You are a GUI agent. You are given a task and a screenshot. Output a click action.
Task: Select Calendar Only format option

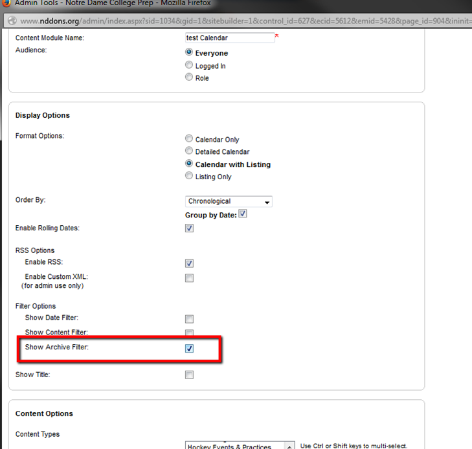pyautogui.click(x=189, y=138)
